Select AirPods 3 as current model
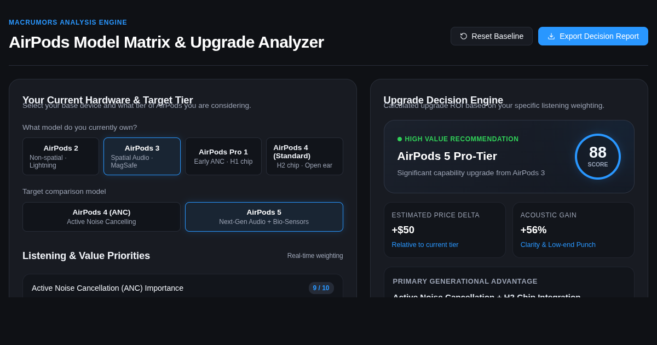 [142, 156]
